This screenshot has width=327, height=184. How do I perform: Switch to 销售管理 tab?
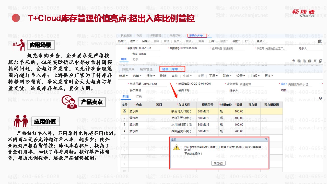(146, 69)
